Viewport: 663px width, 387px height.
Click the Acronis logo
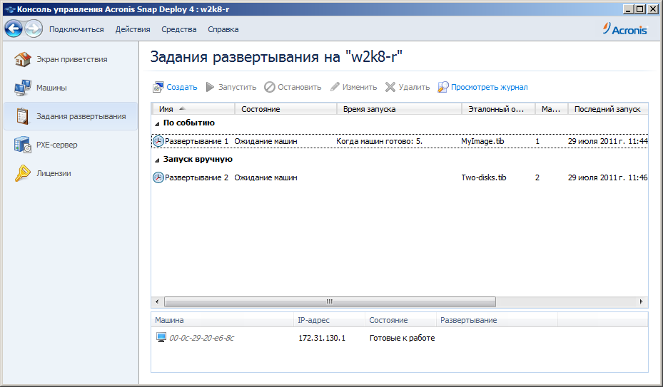point(625,29)
